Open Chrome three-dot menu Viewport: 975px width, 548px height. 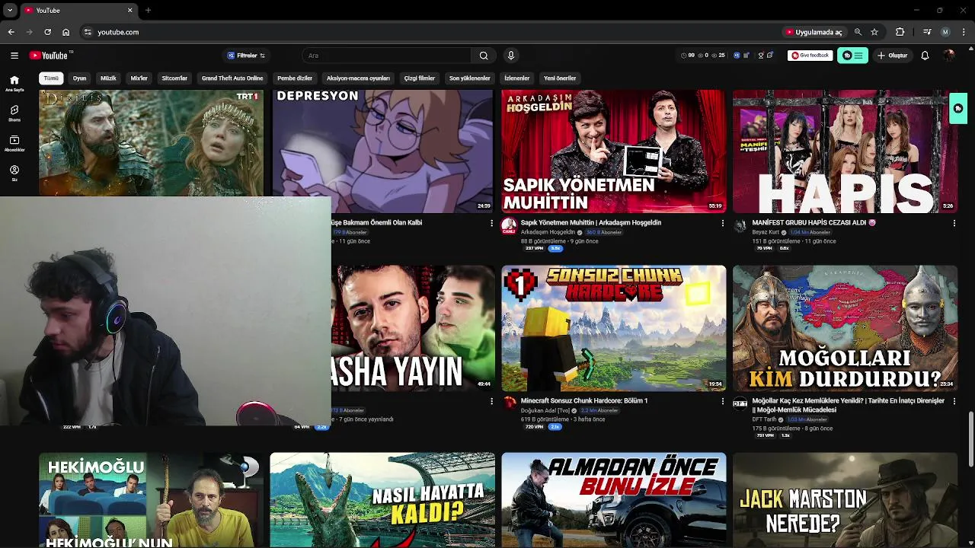(x=964, y=32)
